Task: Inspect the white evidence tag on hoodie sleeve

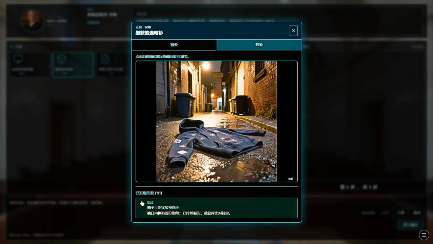Action: tap(182, 152)
